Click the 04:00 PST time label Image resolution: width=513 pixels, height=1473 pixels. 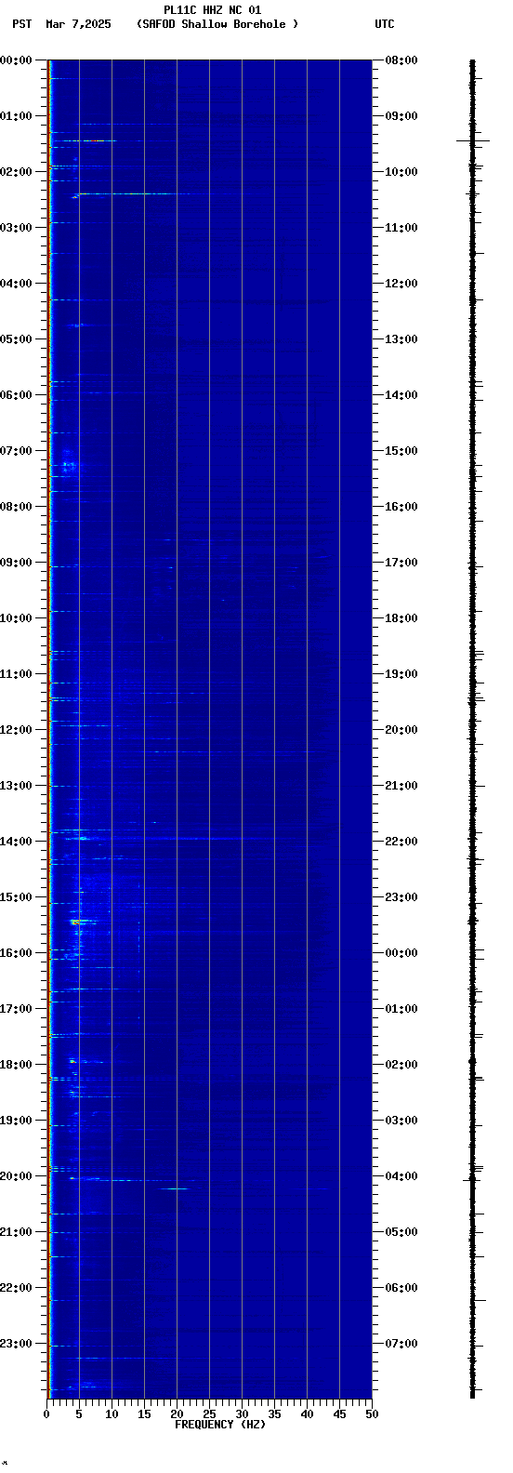pyautogui.click(x=17, y=284)
